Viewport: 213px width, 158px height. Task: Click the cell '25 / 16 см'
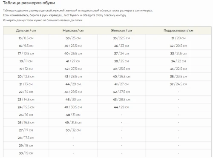pos(26,115)
